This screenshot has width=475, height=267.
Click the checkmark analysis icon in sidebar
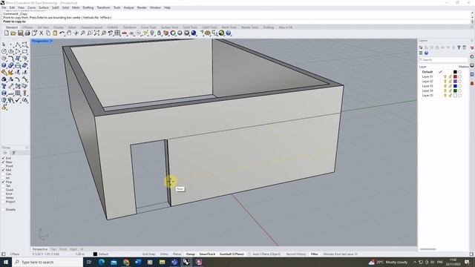coord(18,100)
